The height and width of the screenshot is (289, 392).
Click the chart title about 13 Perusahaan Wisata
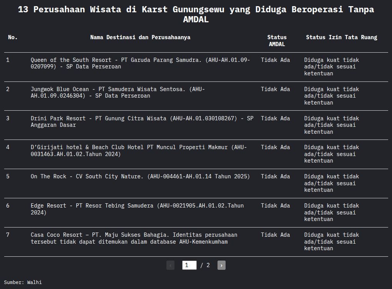[x=196, y=14]
